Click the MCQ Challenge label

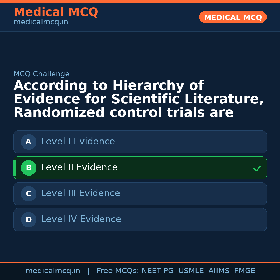coord(41,74)
